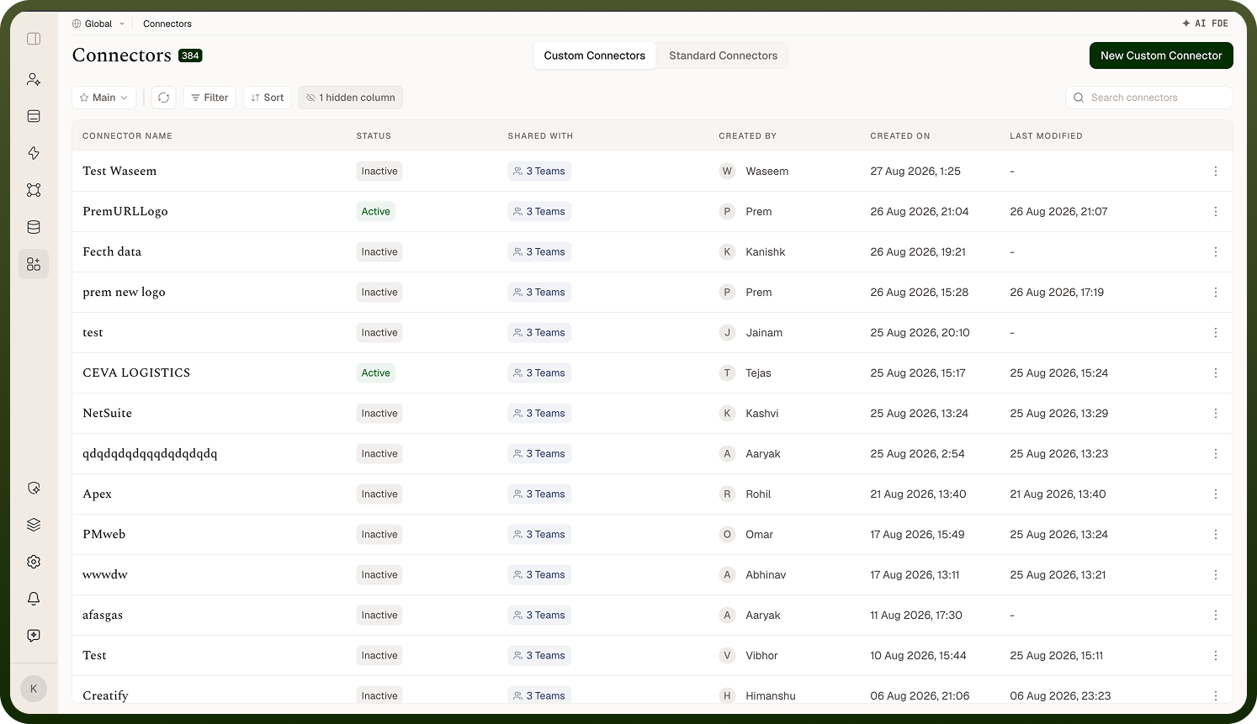Open the NetSuite connector row
The image size is (1257, 724).
click(x=652, y=414)
